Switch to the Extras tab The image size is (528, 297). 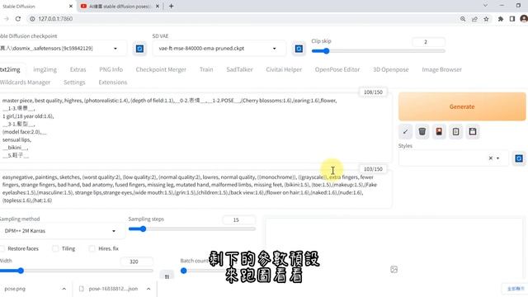(x=78, y=69)
